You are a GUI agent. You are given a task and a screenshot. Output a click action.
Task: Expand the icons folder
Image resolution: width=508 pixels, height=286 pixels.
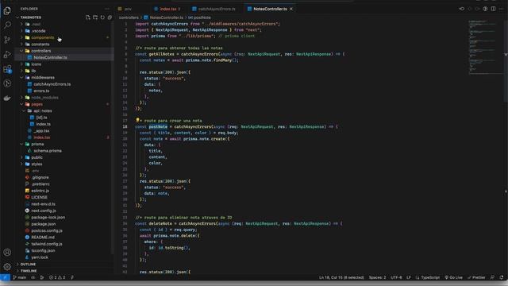pos(37,64)
